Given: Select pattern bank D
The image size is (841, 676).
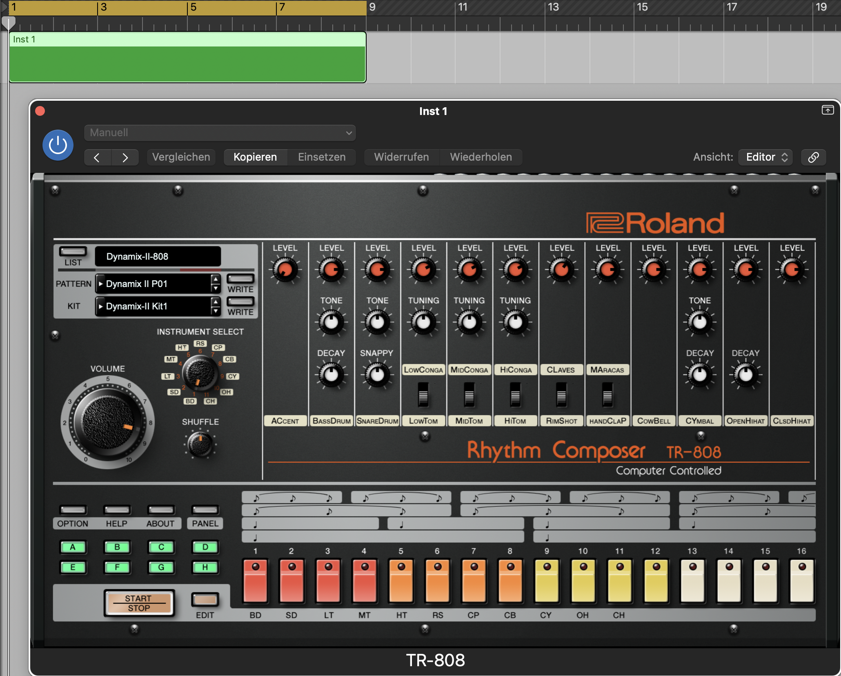Looking at the screenshot, I should (205, 547).
